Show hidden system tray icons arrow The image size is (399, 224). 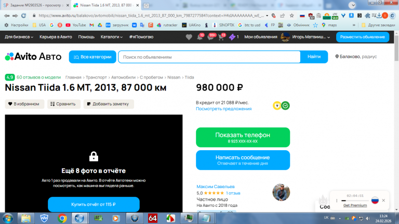(339, 218)
